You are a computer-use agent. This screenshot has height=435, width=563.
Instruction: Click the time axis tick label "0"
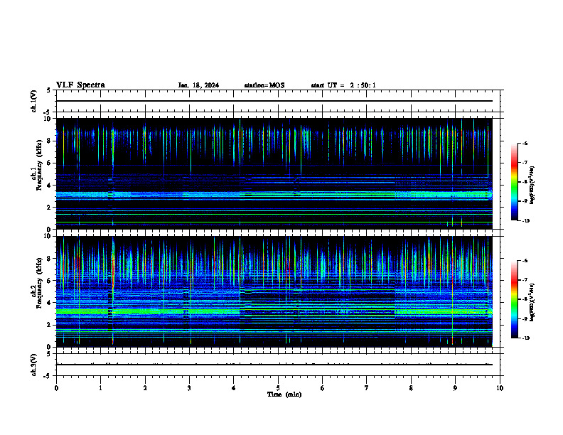[x=56, y=388]
